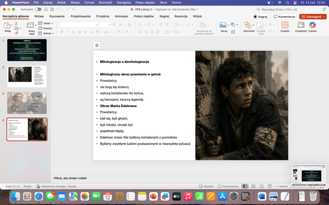Switch to the Animacje tab
Screen dimensions: 329x205
[121, 16]
